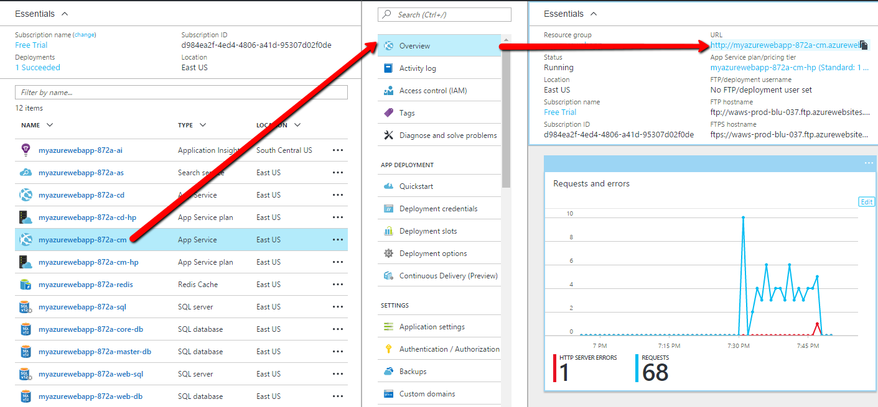Open the 1 Succeeded deployments link
Image resolution: width=878 pixels, height=407 pixels.
[x=37, y=68]
